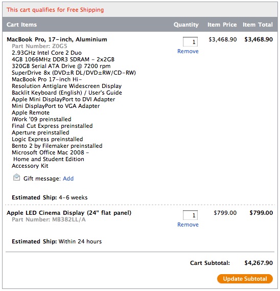Click the LED Cinema Display quantity field
Screen dimensions: 280x291
pyautogui.click(x=190, y=215)
